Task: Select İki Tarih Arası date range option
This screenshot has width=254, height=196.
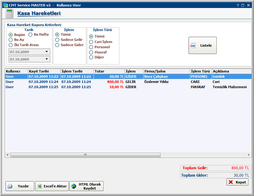Action: click(x=11, y=45)
